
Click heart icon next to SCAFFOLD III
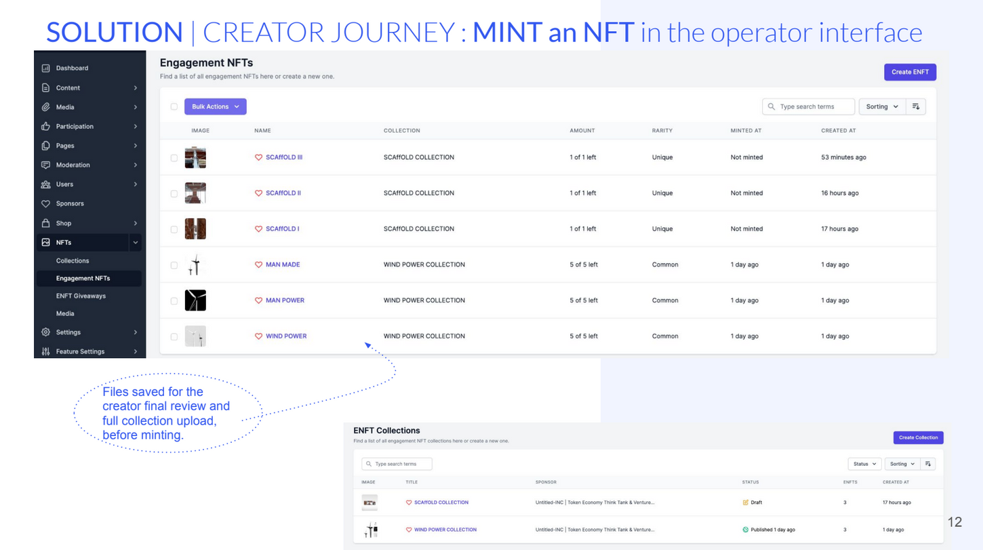pyautogui.click(x=258, y=157)
